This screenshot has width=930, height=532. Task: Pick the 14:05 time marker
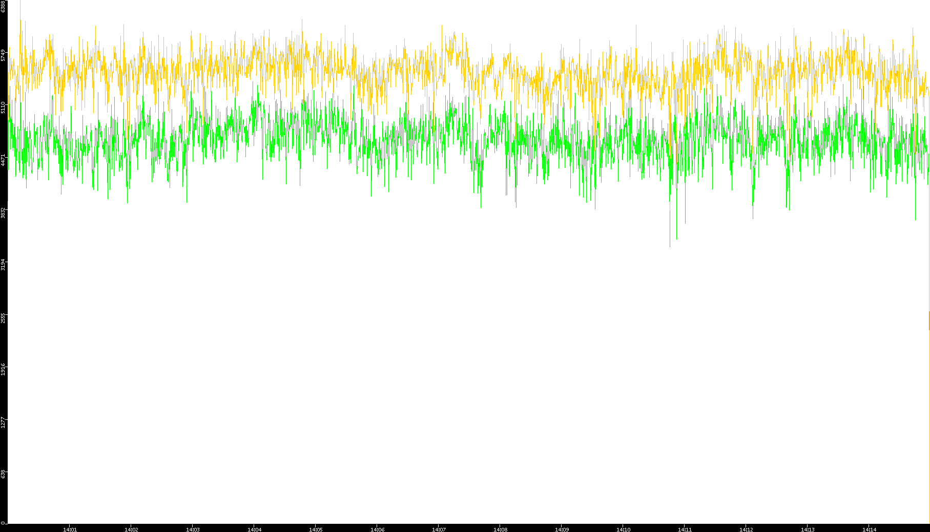point(316,529)
